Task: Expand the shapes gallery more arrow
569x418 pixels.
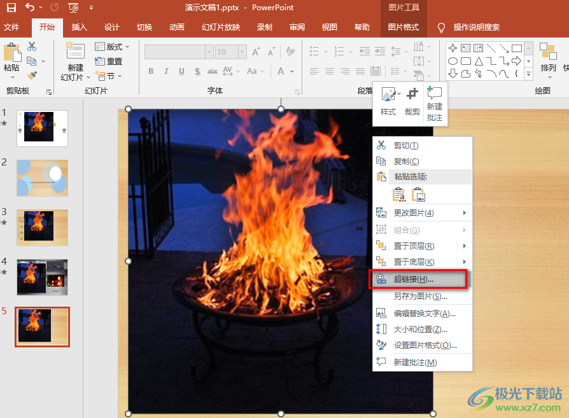Action: coord(529,74)
